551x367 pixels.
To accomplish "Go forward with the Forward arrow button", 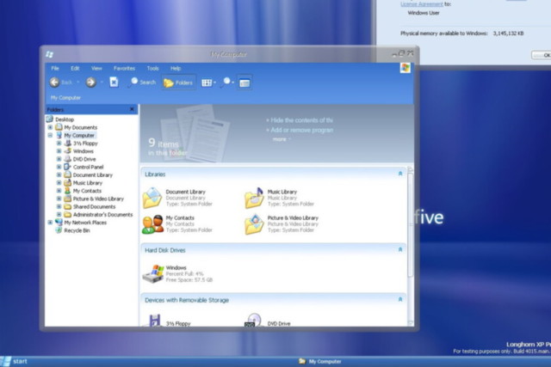I will [91, 83].
